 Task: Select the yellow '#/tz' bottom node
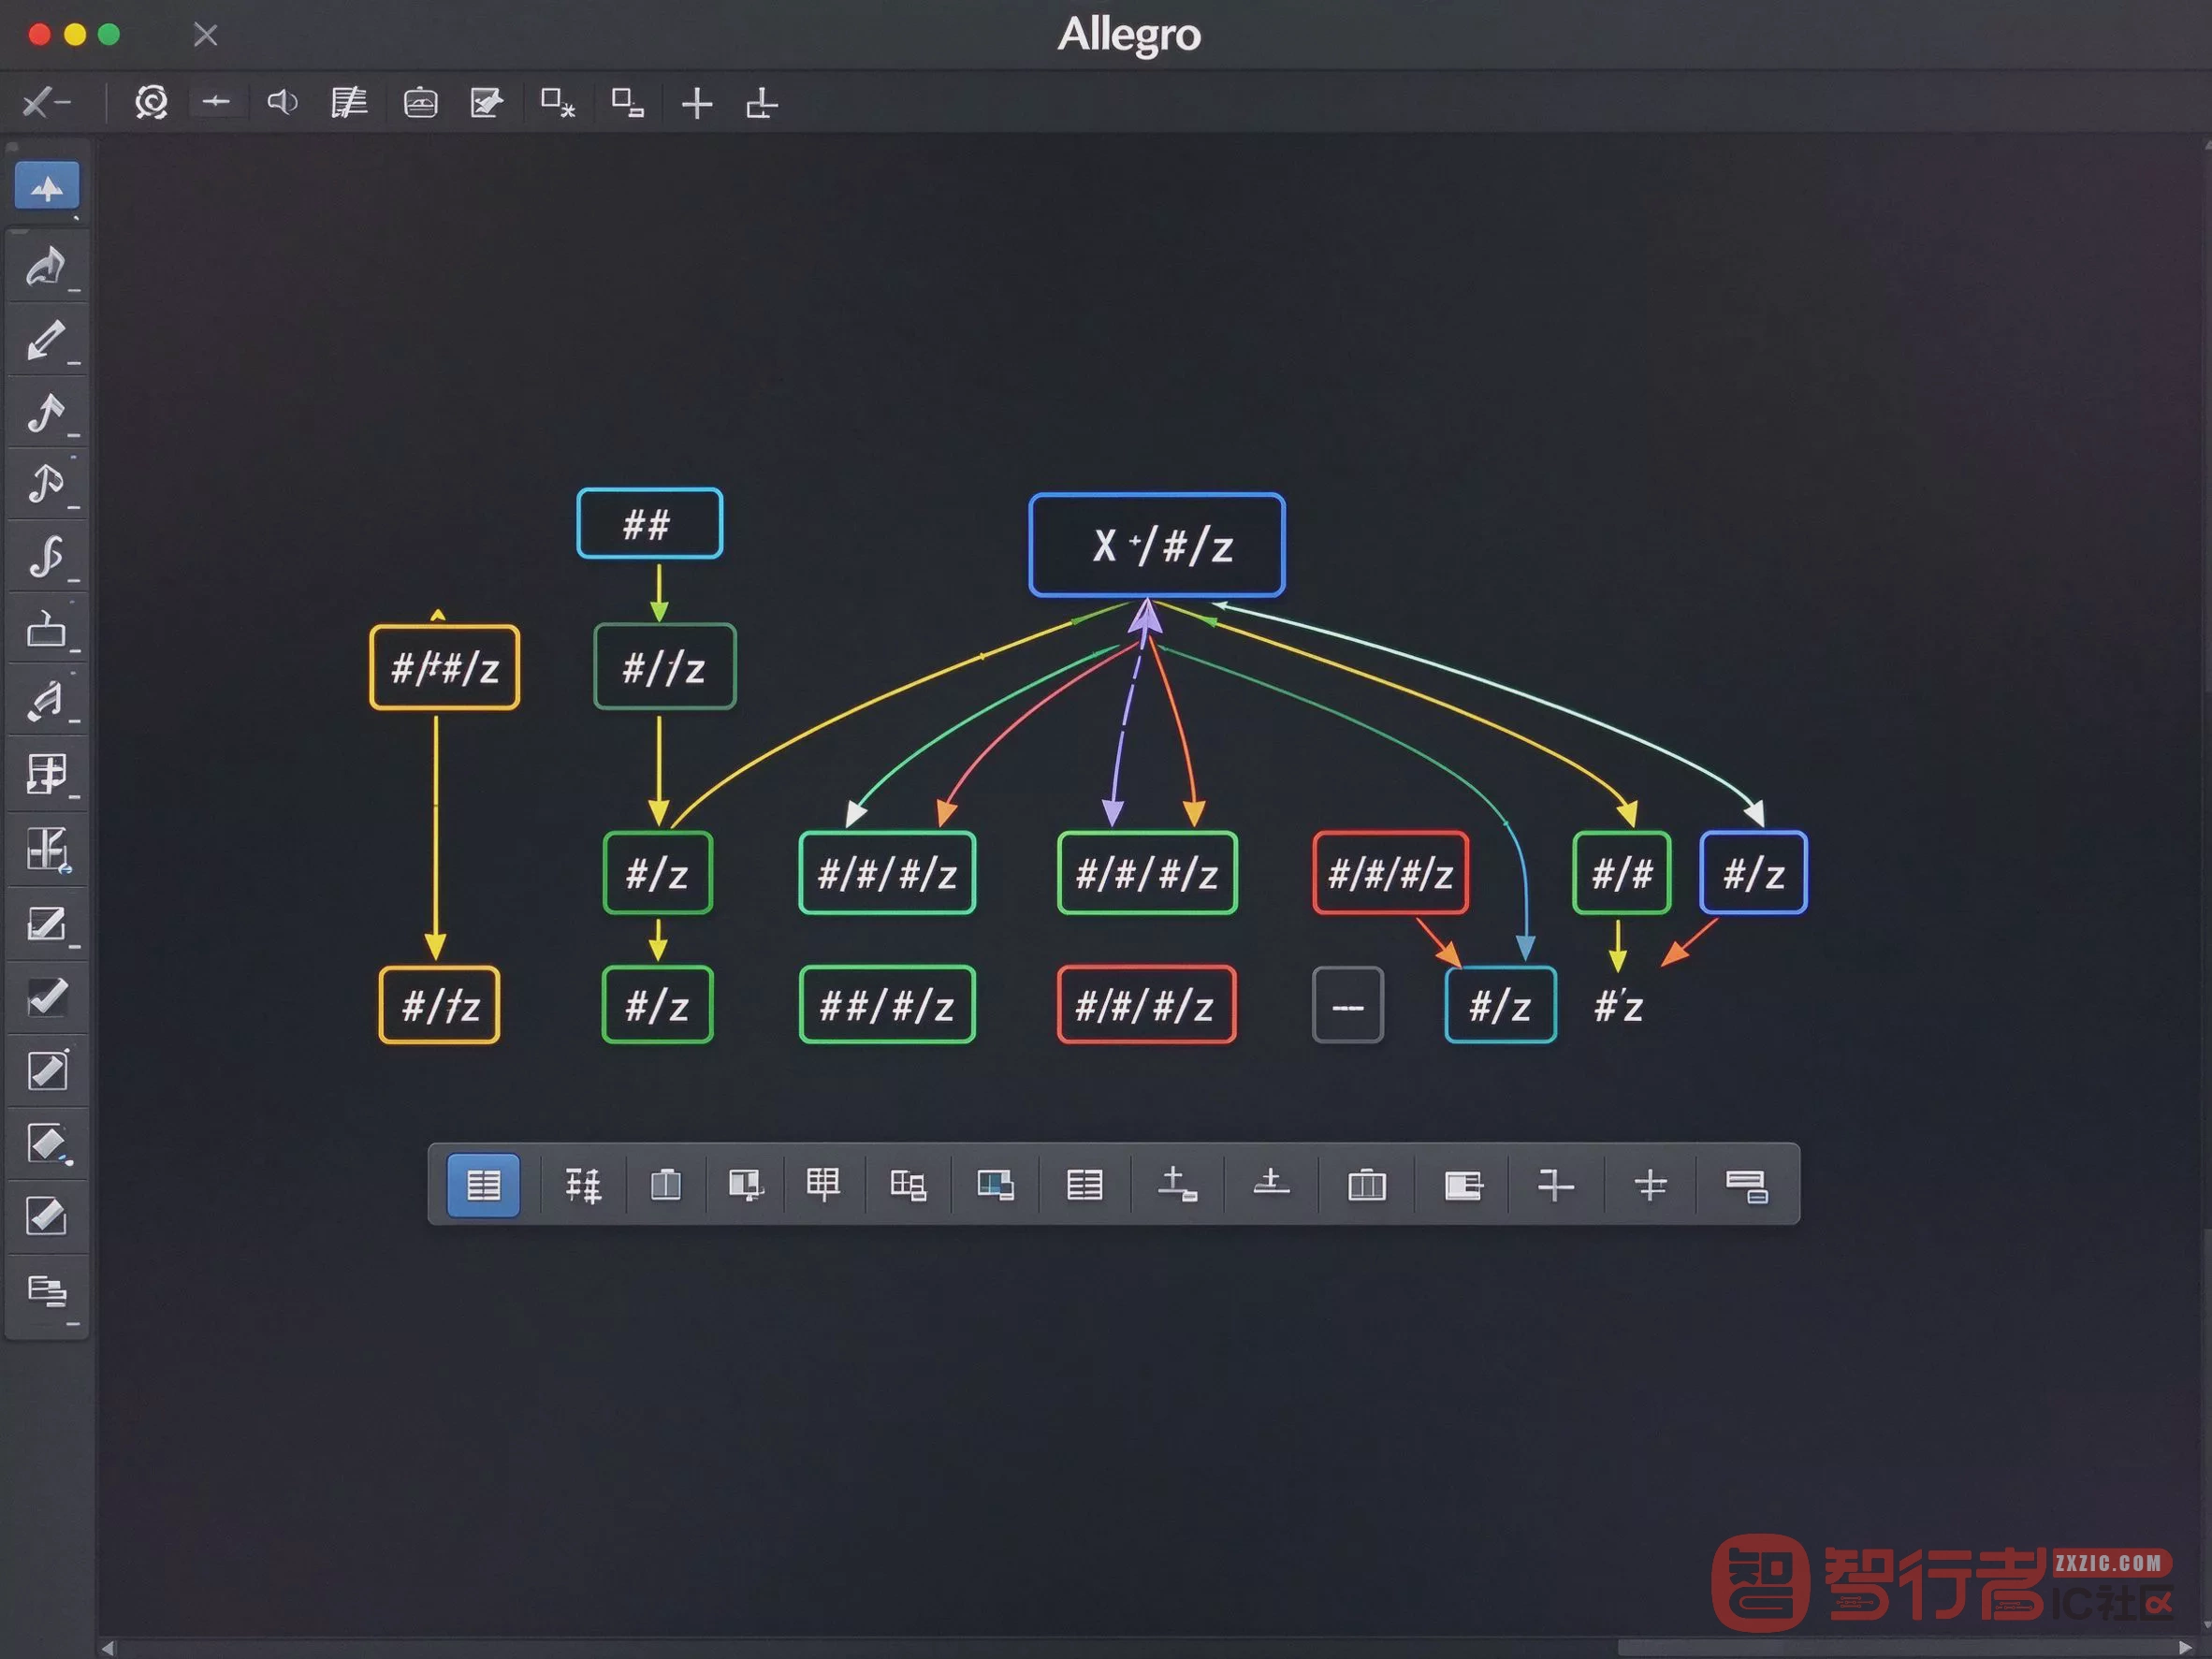click(x=439, y=1005)
